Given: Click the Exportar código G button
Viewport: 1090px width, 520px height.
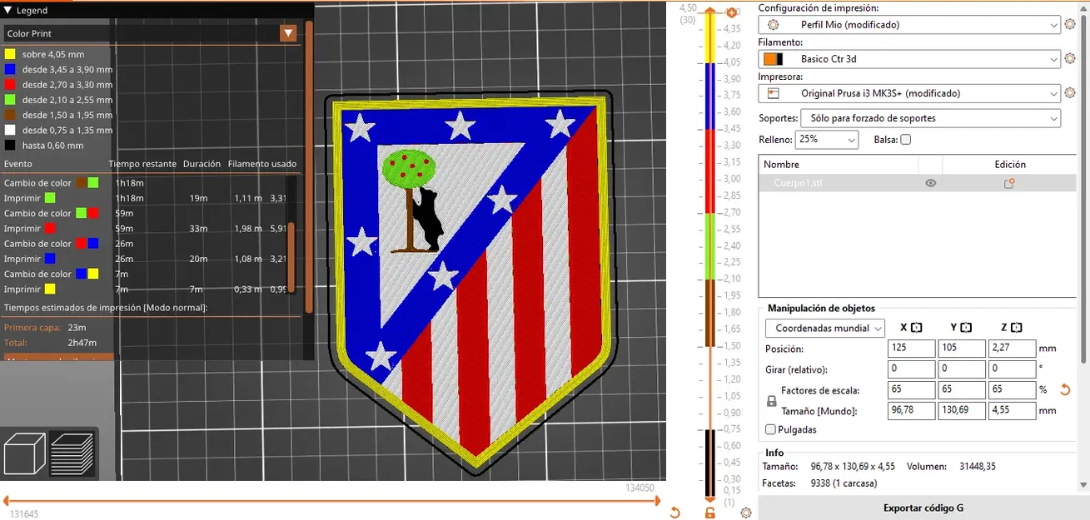Looking at the screenshot, I should point(923,508).
